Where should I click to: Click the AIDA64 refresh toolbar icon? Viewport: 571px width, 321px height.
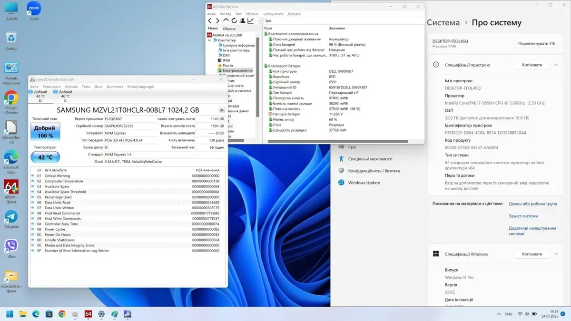click(234, 21)
